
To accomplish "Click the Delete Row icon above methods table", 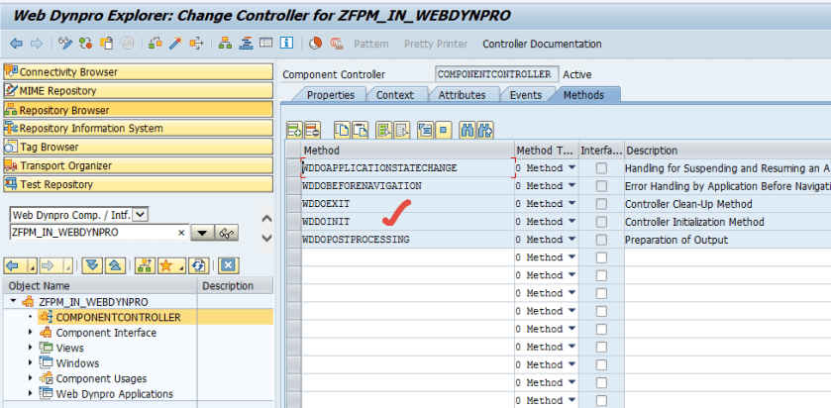I will pyautogui.click(x=313, y=130).
